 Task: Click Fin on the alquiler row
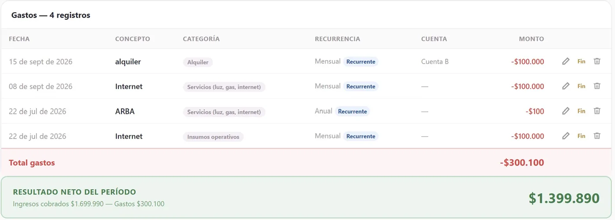click(x=581, y=61)
